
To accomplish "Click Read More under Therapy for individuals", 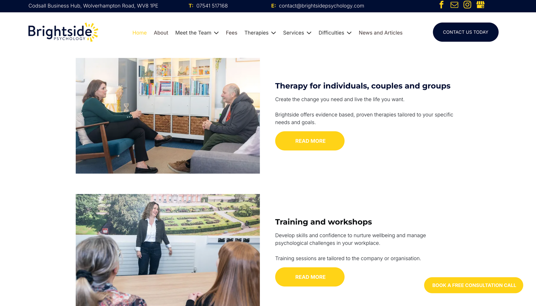I will [x=310, y=141].
